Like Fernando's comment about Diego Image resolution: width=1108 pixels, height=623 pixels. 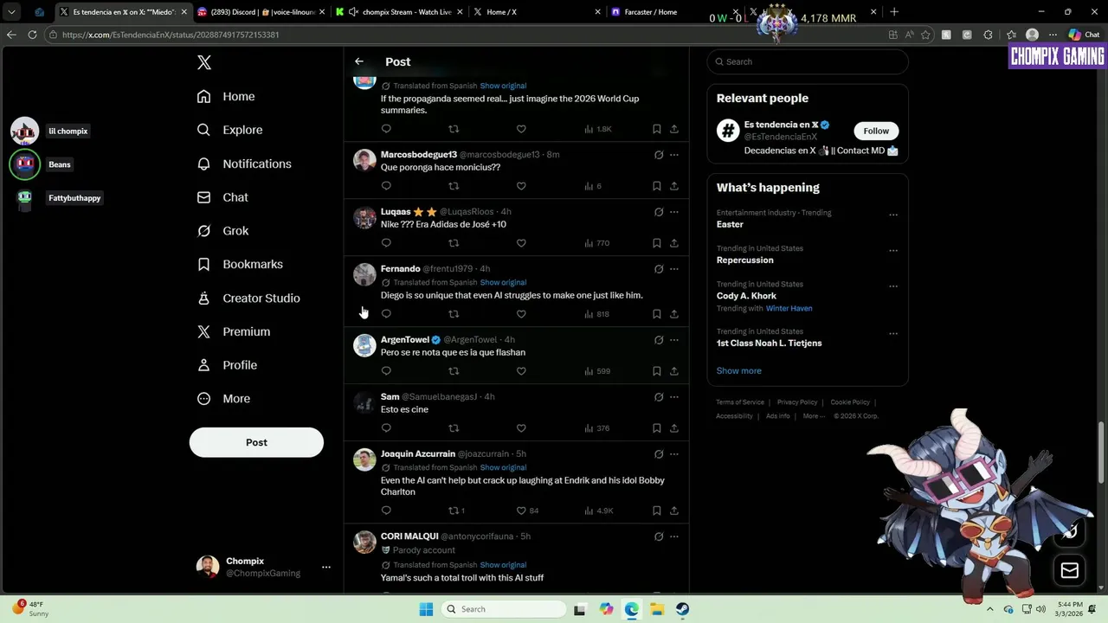(x=521, y=314)
